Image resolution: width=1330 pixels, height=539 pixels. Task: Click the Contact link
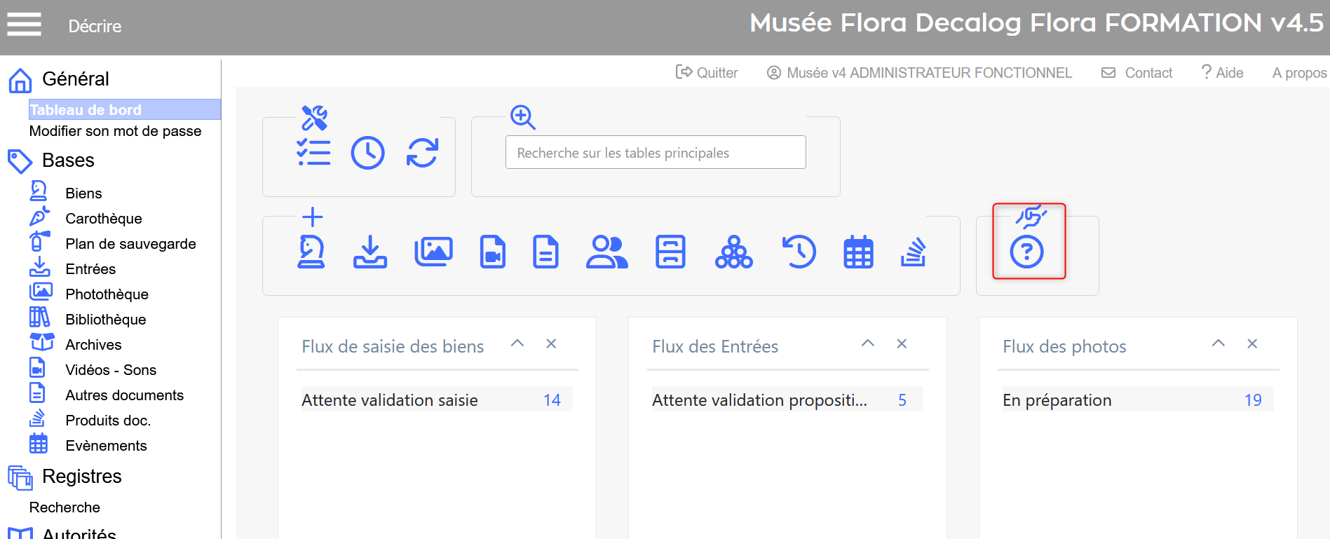(x=1136, y=73)
